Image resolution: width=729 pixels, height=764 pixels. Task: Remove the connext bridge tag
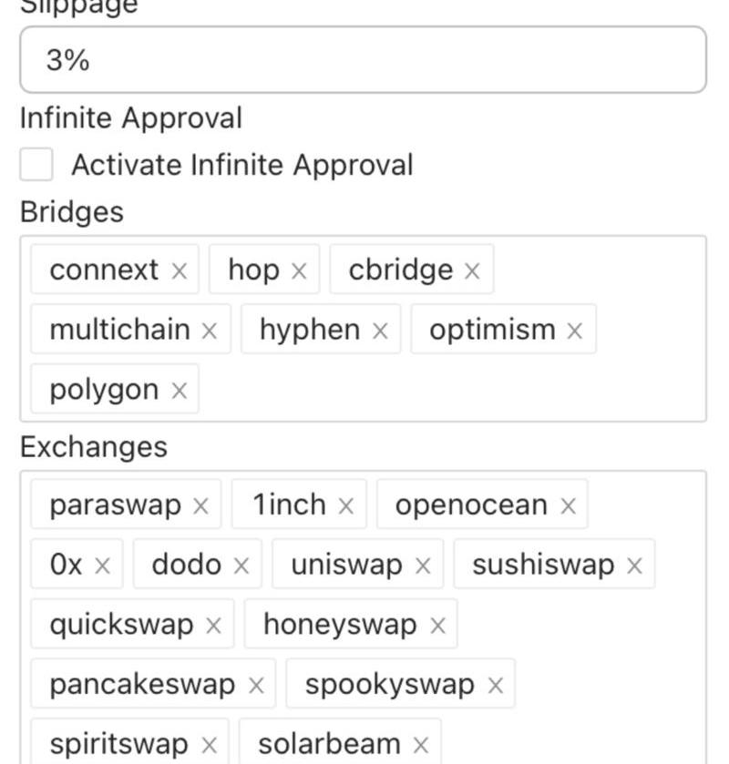tap(180, 270)
